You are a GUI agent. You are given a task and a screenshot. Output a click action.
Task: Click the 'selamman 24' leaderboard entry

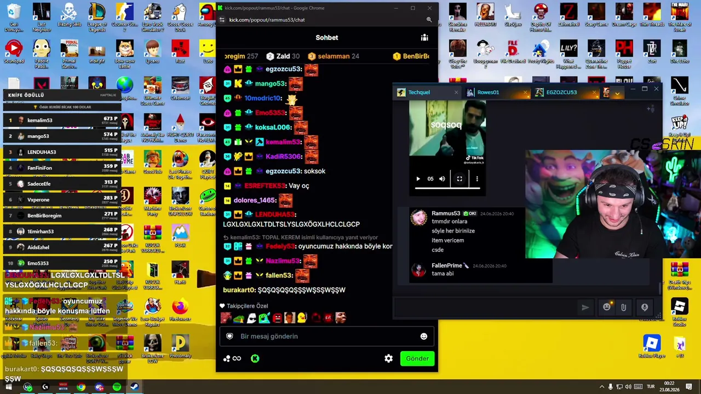[x=334, y=56]
